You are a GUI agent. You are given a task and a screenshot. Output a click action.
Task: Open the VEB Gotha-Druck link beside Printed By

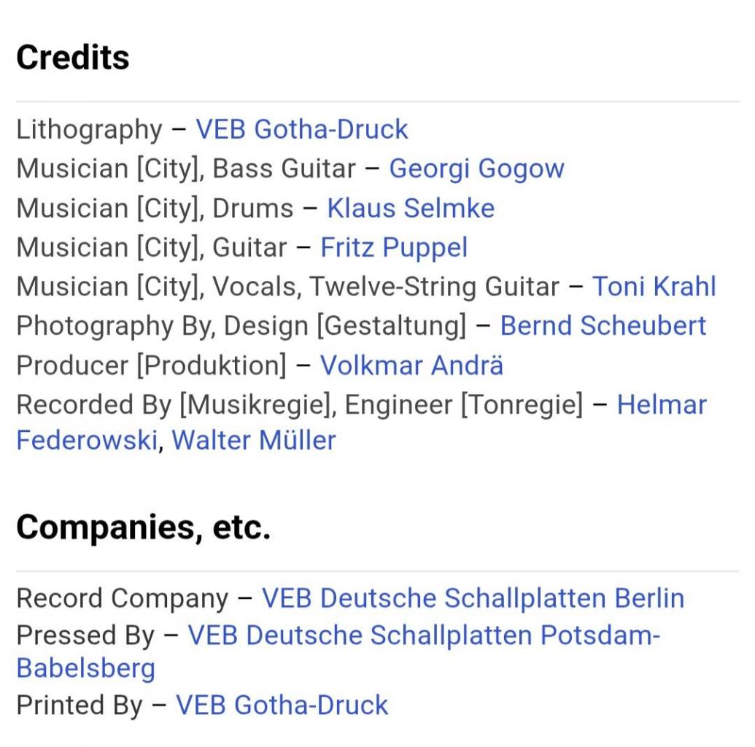282,705
